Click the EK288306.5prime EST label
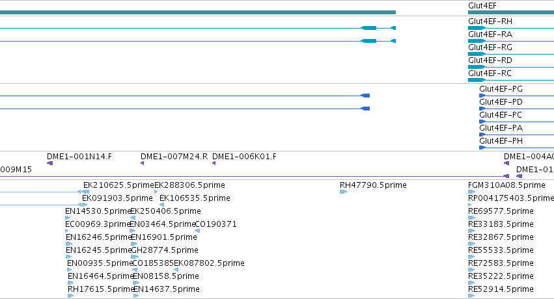 pos(189,185)
